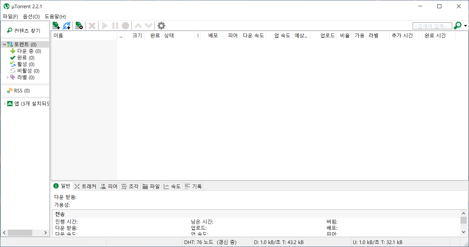Click the µTorrent title bar logo icon

6,6
